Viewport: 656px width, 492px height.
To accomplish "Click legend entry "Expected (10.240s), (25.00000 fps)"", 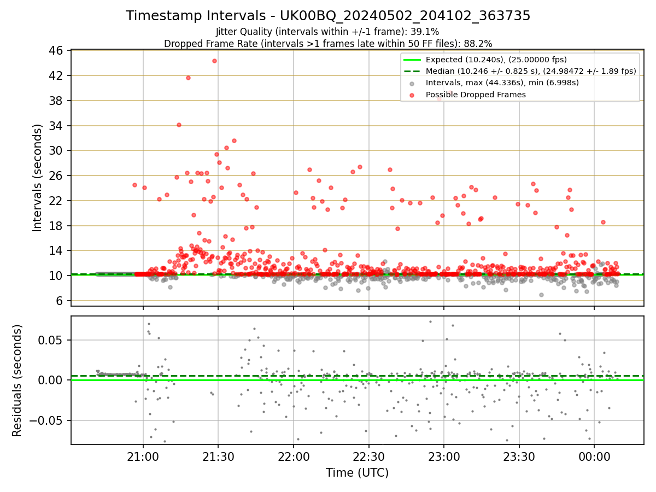I will [496, 60].
